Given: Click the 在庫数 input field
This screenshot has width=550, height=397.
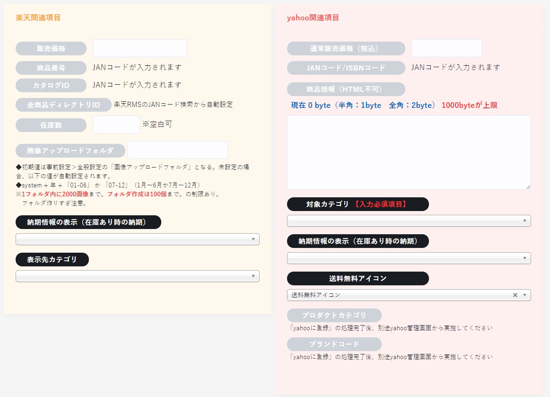Looking at the screenshot, I should (116, 124).
